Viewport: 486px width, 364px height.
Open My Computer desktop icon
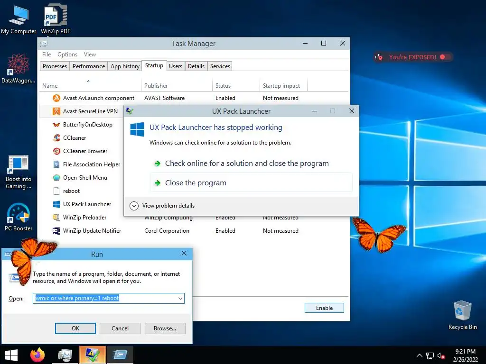(x=19, y=18)
